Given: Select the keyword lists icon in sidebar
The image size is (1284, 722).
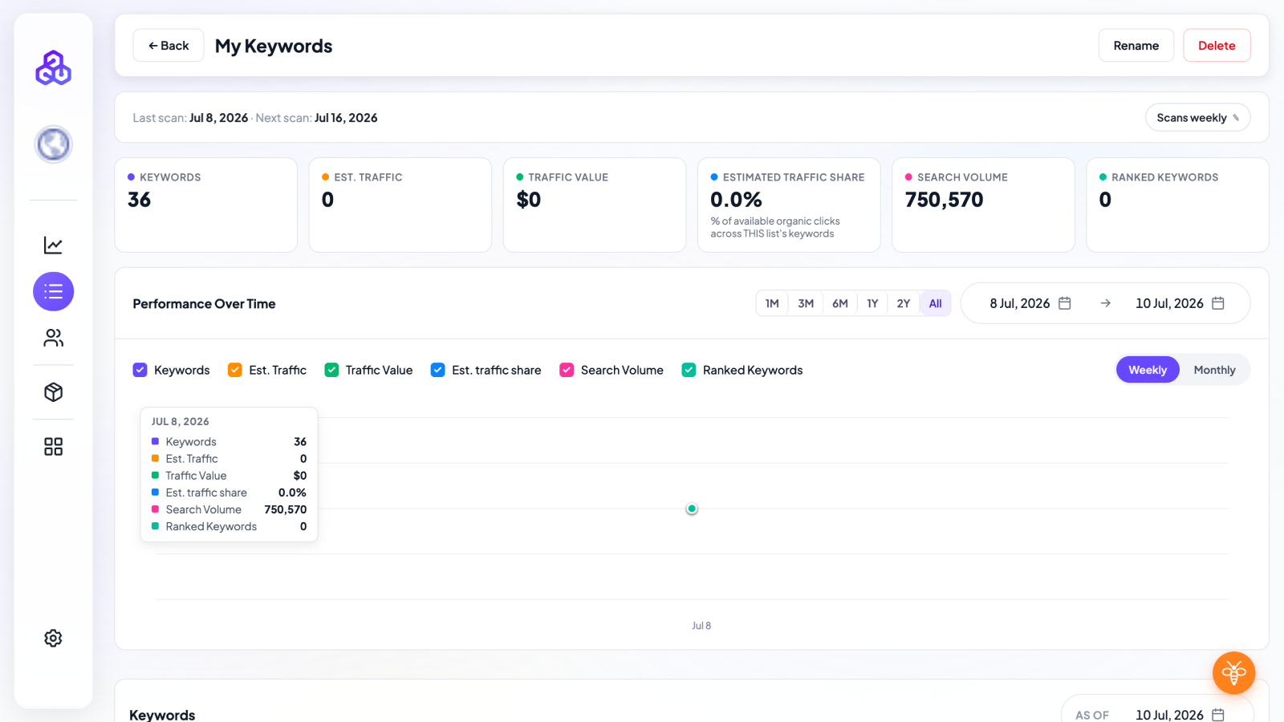Looking at the screenshot, I should point(53,291).
